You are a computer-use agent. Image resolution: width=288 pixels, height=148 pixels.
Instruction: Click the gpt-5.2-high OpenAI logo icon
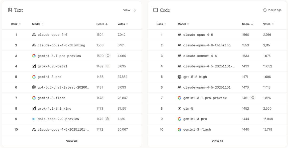pos(179,77)
